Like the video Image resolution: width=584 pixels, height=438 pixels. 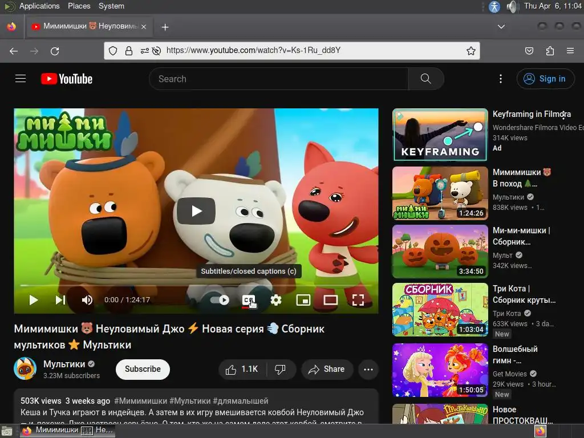pyautogui.click(x=241, y=369)
